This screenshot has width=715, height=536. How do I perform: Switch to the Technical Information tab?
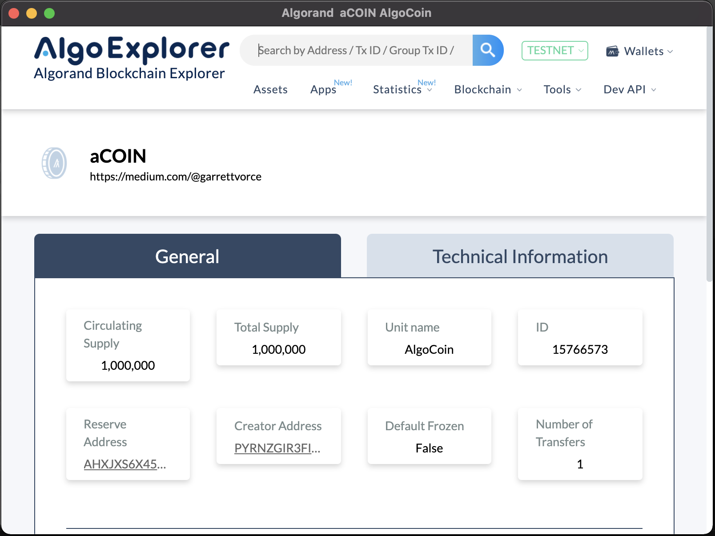[x=520, y=256]
